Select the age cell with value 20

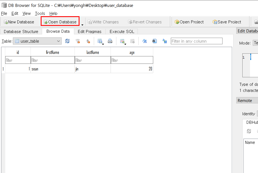pos(132,69)
